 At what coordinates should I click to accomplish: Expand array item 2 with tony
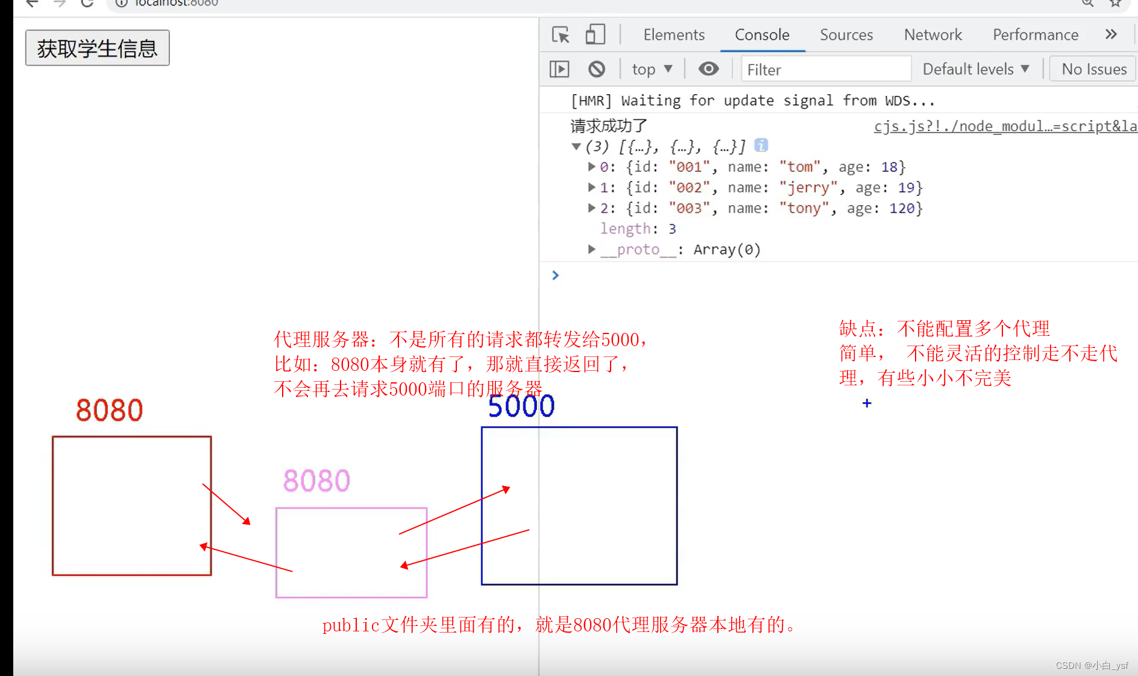coord(591,207)
